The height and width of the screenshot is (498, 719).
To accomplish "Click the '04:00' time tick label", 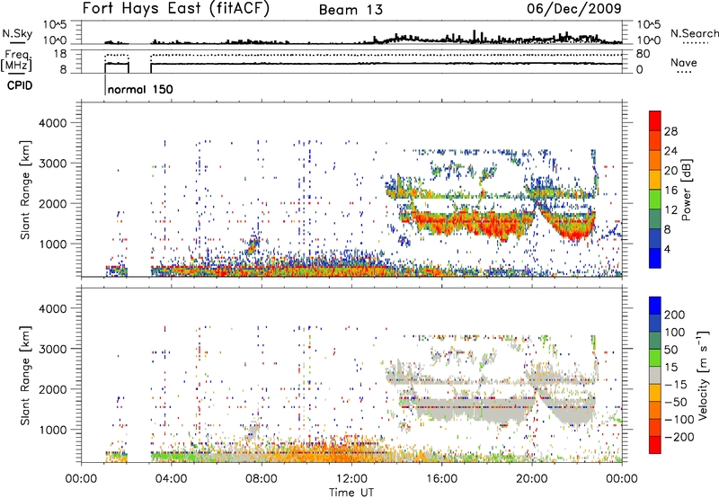I will point(171,479).
